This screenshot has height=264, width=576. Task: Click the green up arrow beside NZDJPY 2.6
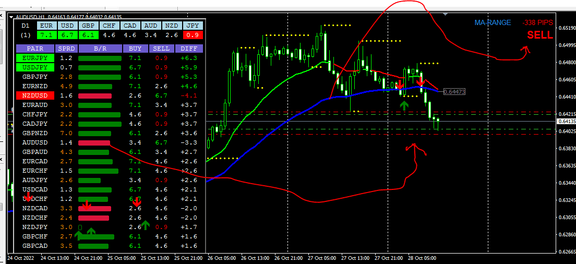click(146, 225)
